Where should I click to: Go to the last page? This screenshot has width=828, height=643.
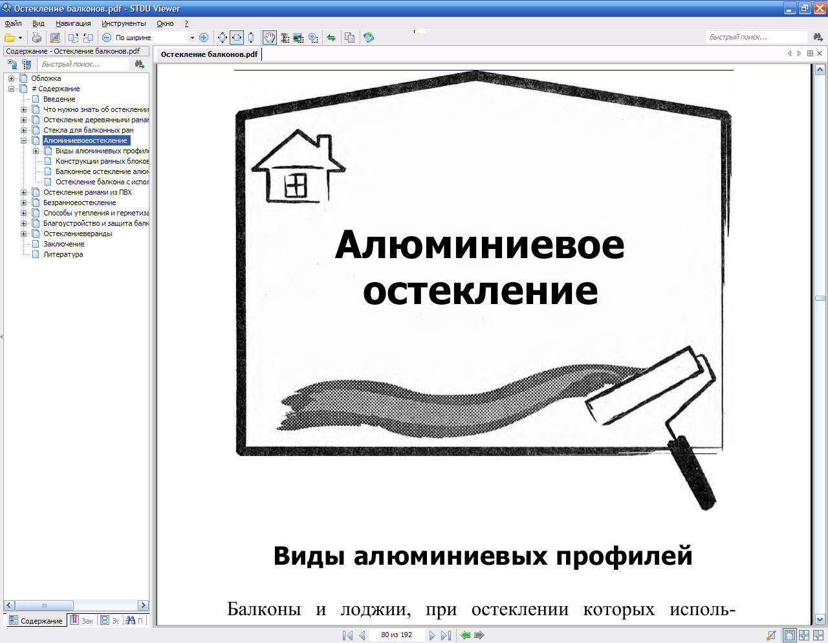(446, 635)
